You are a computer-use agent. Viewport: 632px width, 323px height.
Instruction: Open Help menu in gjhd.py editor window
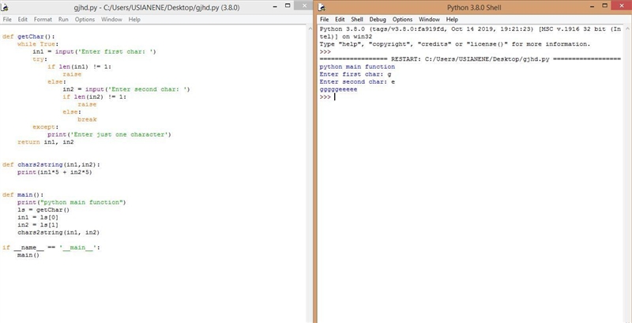[134, 19]
